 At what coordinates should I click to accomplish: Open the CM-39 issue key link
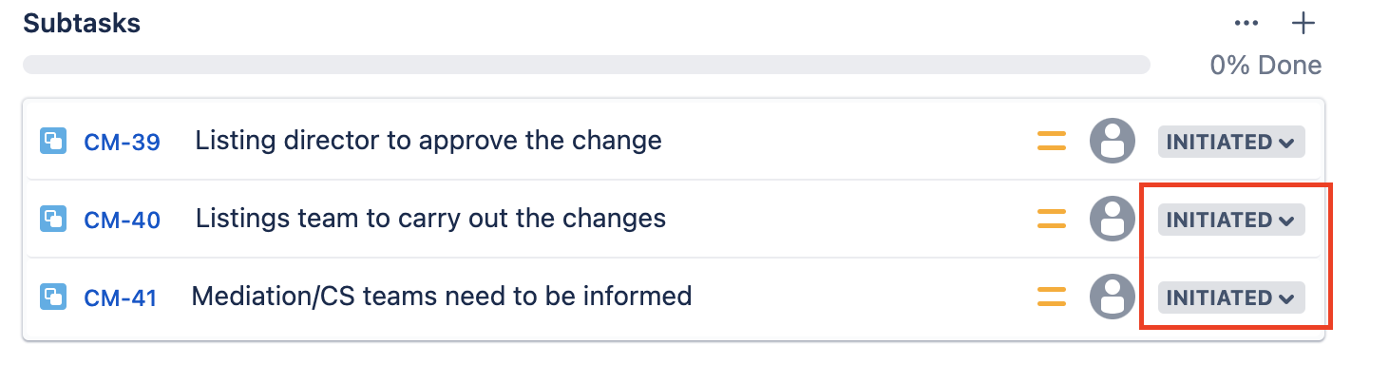[x=122, y=143]
